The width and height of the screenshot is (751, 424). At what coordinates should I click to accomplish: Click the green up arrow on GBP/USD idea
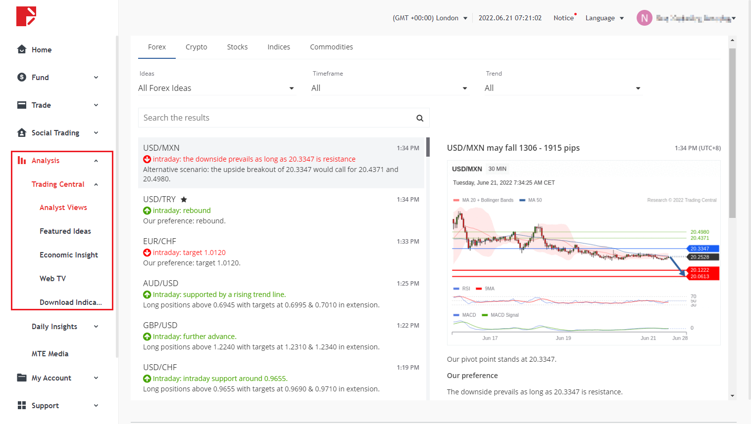tap(147, 337)
